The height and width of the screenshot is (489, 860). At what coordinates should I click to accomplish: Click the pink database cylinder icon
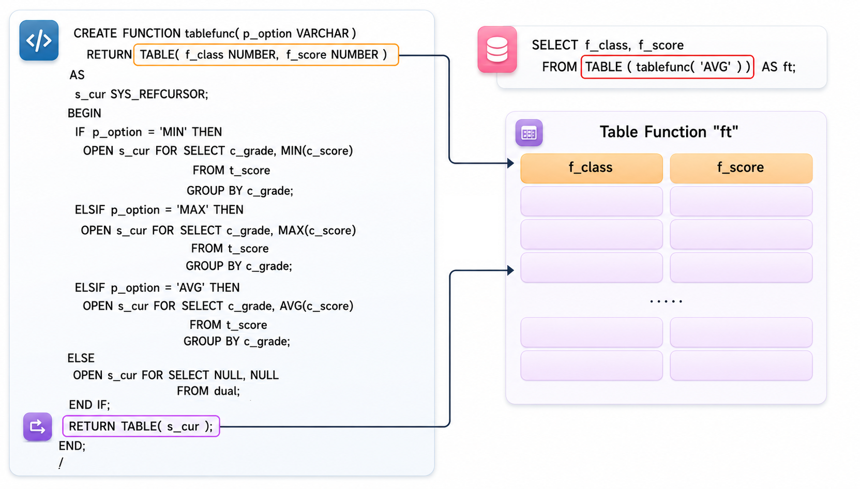click(497, 50)
